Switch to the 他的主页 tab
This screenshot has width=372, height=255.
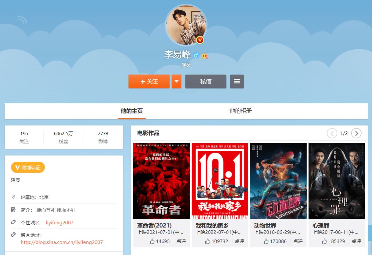click(x=132, y=111)
